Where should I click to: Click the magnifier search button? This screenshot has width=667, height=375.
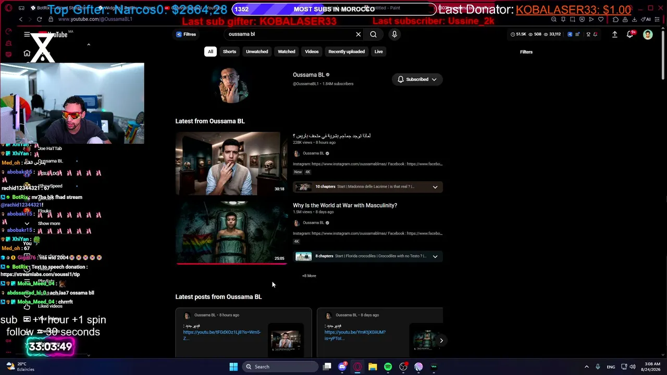(373, 34)
